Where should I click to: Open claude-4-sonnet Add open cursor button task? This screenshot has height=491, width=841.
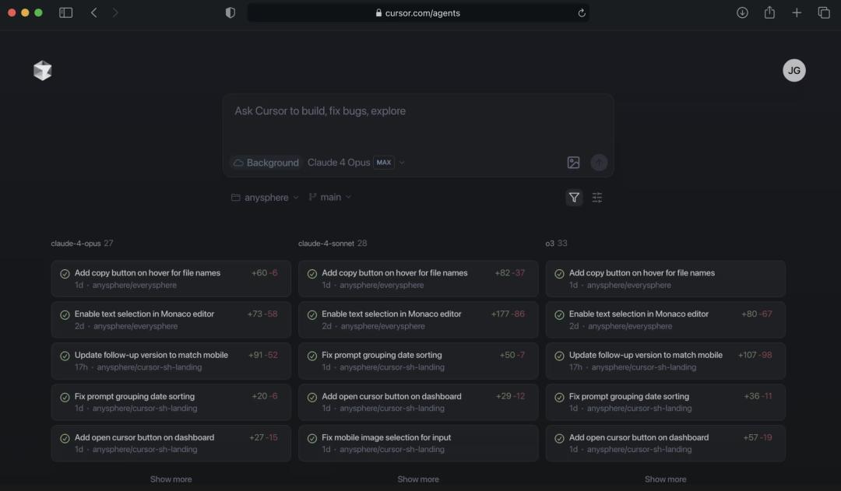pos(418,402)
